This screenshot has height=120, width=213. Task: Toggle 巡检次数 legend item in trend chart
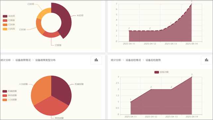(162, 72)
